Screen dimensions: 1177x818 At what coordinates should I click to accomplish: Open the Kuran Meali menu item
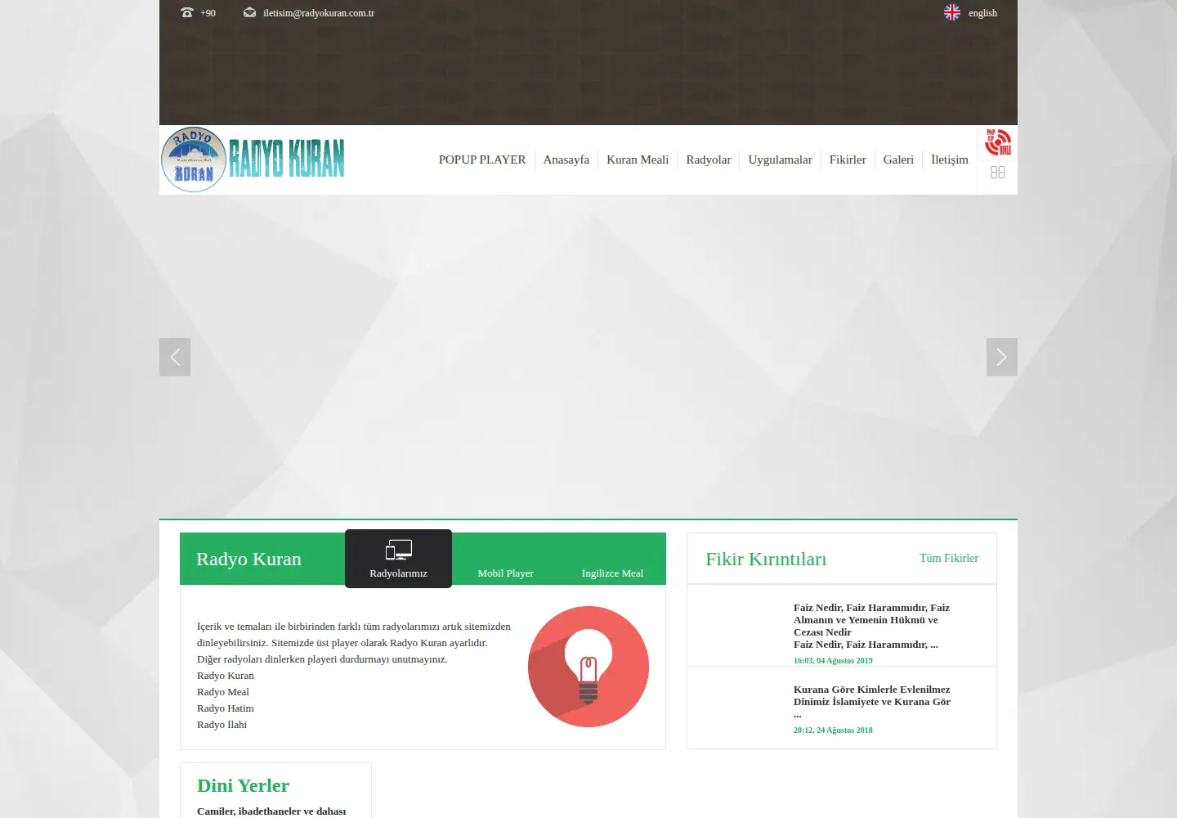pyautogui.click(x=638, y=160)
